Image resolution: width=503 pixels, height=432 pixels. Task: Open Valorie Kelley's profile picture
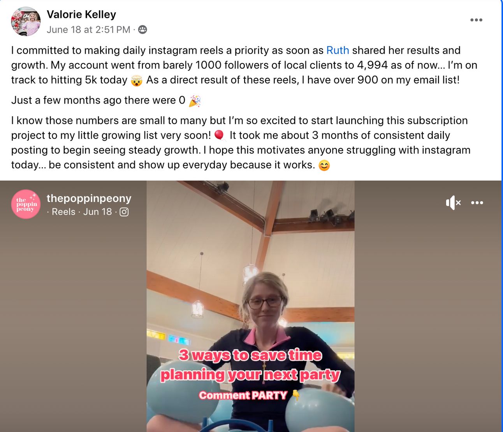[x=26, y=21]
